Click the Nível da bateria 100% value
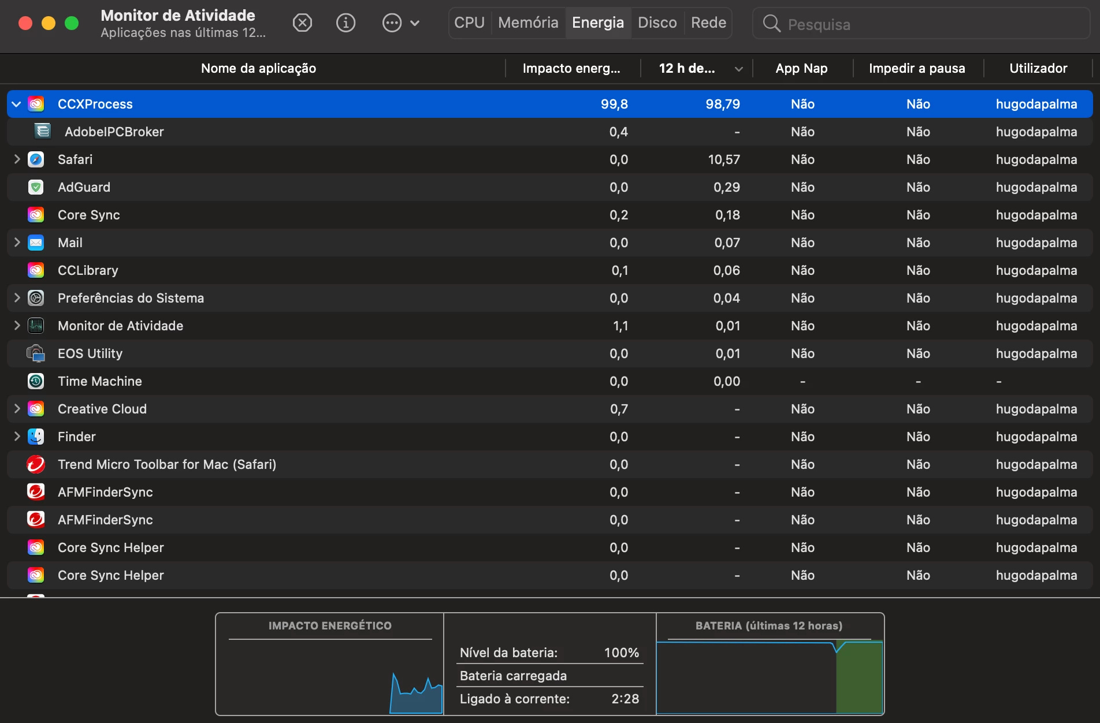Image resolution: width=1100 pixels, height=723 pixels. coord(622,653)
